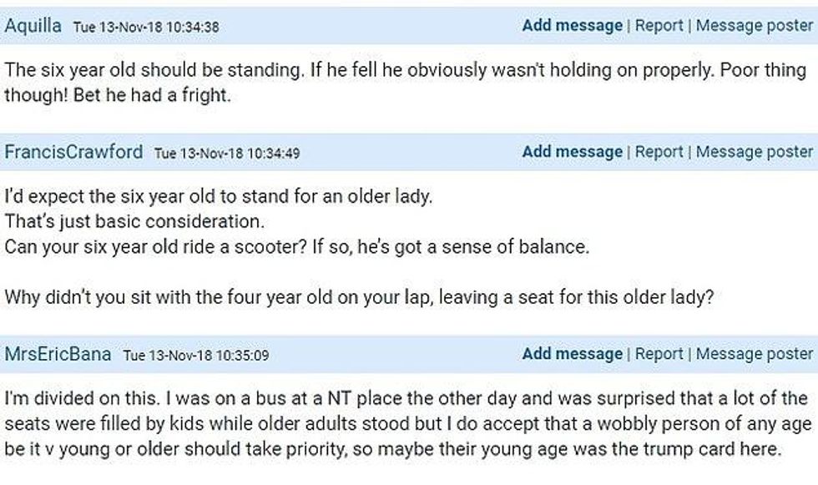Click text 'That's just basic consideration.'
Viewport: 818px width, 485px height.
tap(134, 222)
